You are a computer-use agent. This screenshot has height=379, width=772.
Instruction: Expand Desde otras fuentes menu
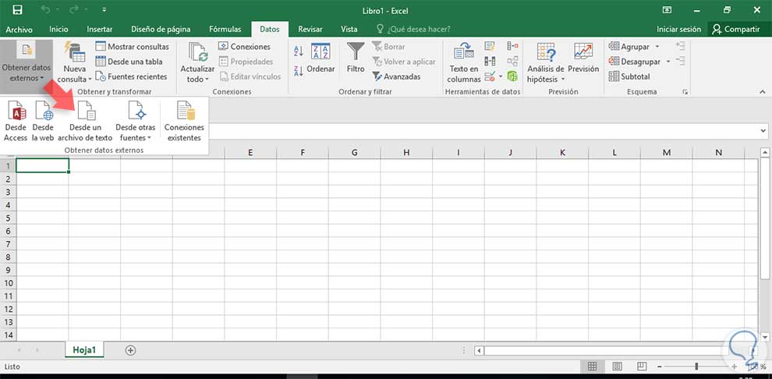(136, 121)
